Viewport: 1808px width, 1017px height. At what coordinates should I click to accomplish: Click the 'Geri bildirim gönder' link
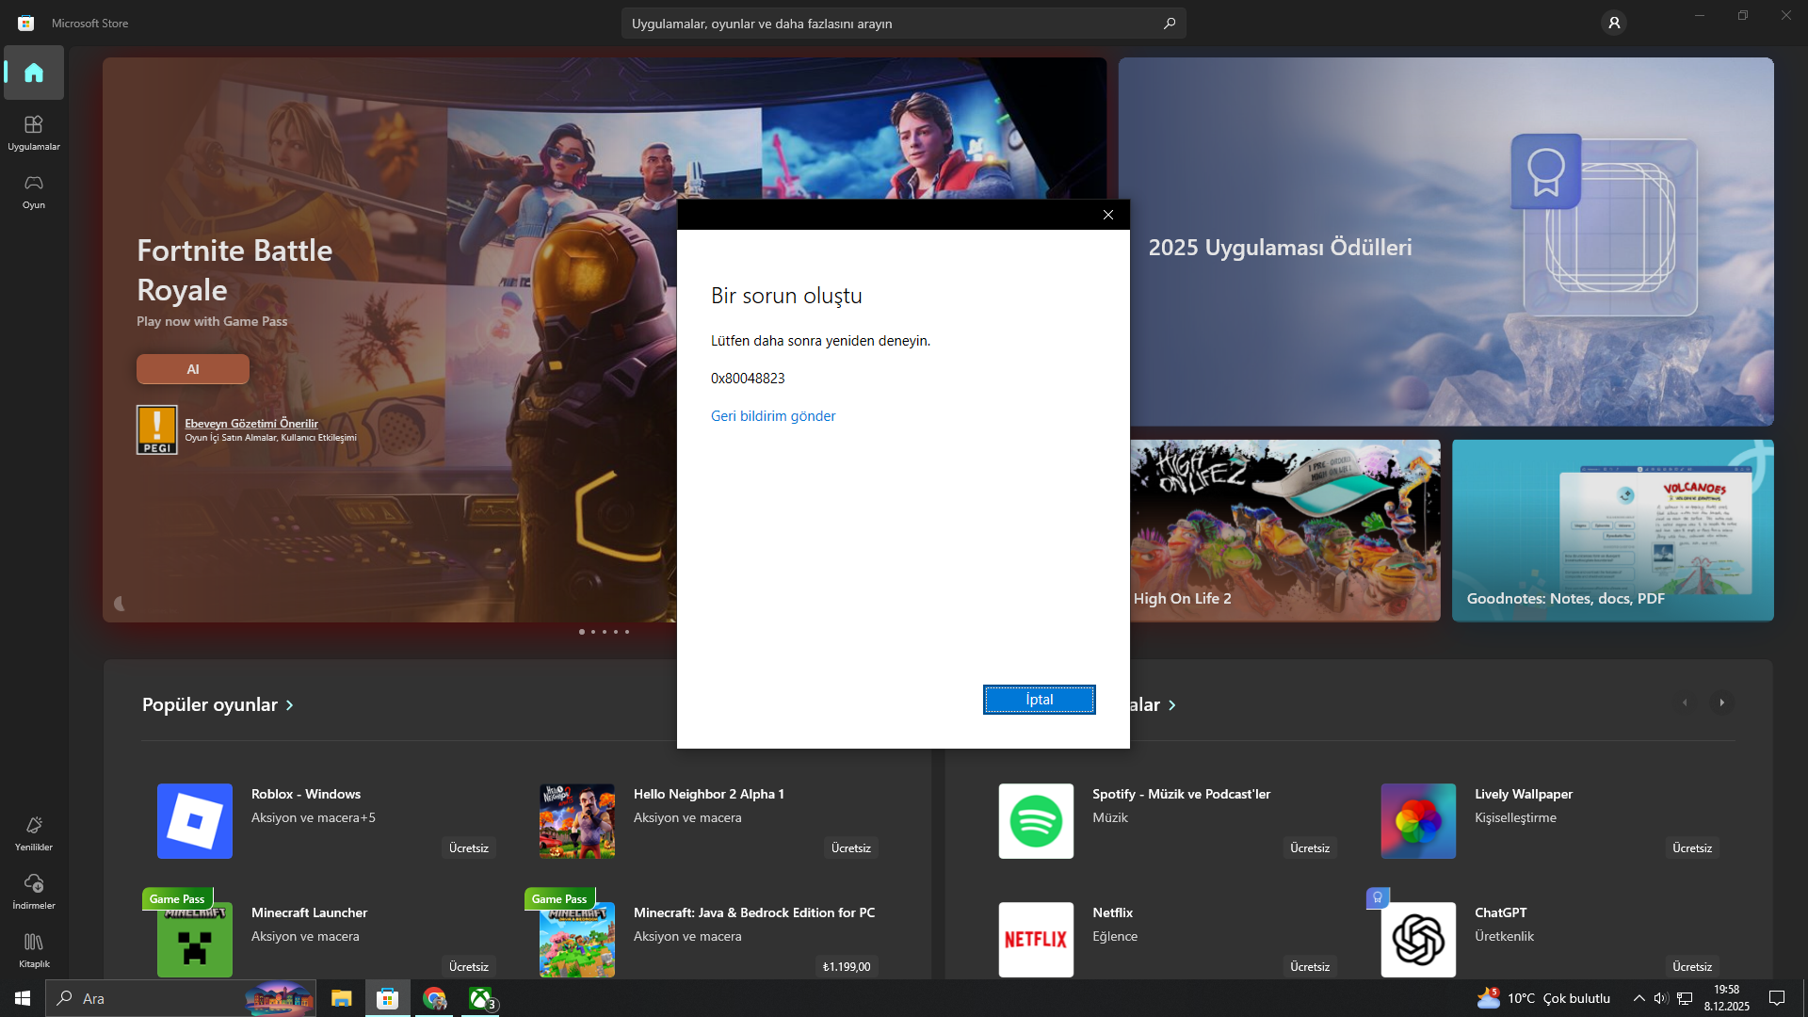(773, 416)
